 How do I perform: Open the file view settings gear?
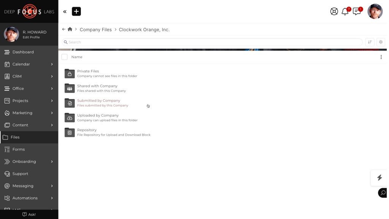381,42
